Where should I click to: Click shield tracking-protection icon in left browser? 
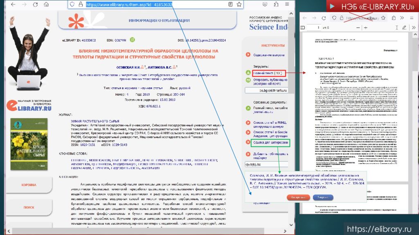pyautogui.click(x=72, y=4)
